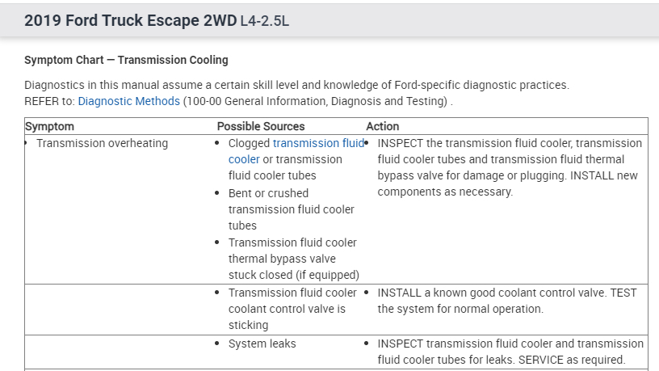This screenshot has height=371, width=659.
Task: Click the "Diagnostics in this manual assume" sentence
Action: (296, 85)
